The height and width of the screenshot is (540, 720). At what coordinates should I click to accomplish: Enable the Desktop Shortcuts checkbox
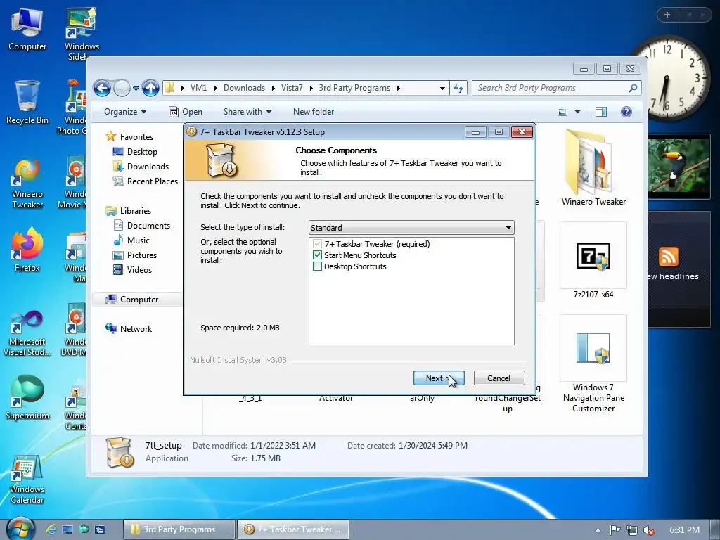[x=317, y=266]
